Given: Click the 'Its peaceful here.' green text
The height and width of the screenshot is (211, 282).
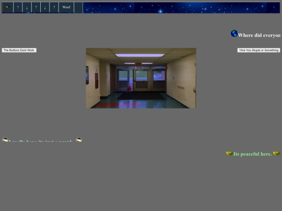Looking at the screenshot, I should click(253, 154).
